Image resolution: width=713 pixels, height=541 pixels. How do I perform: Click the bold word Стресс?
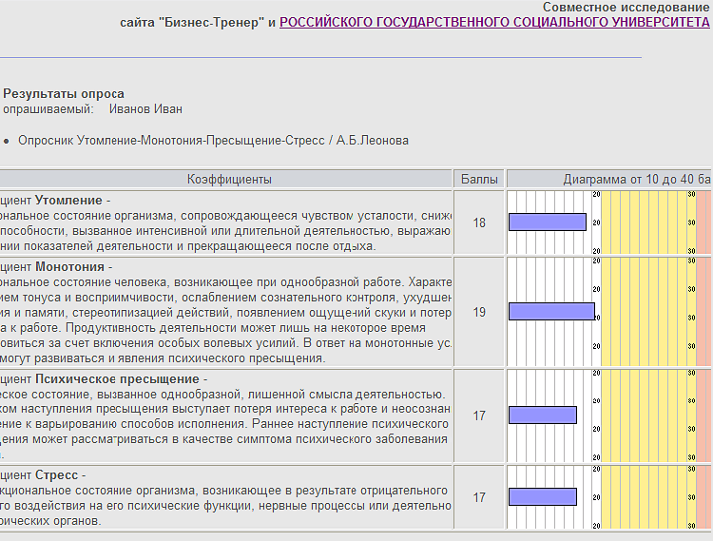click(57, 475)
